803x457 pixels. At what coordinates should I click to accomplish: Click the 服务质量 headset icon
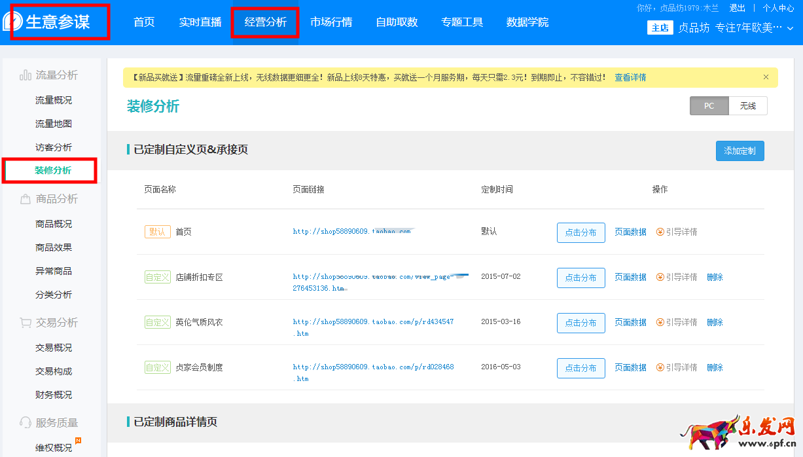click(26, 423)
